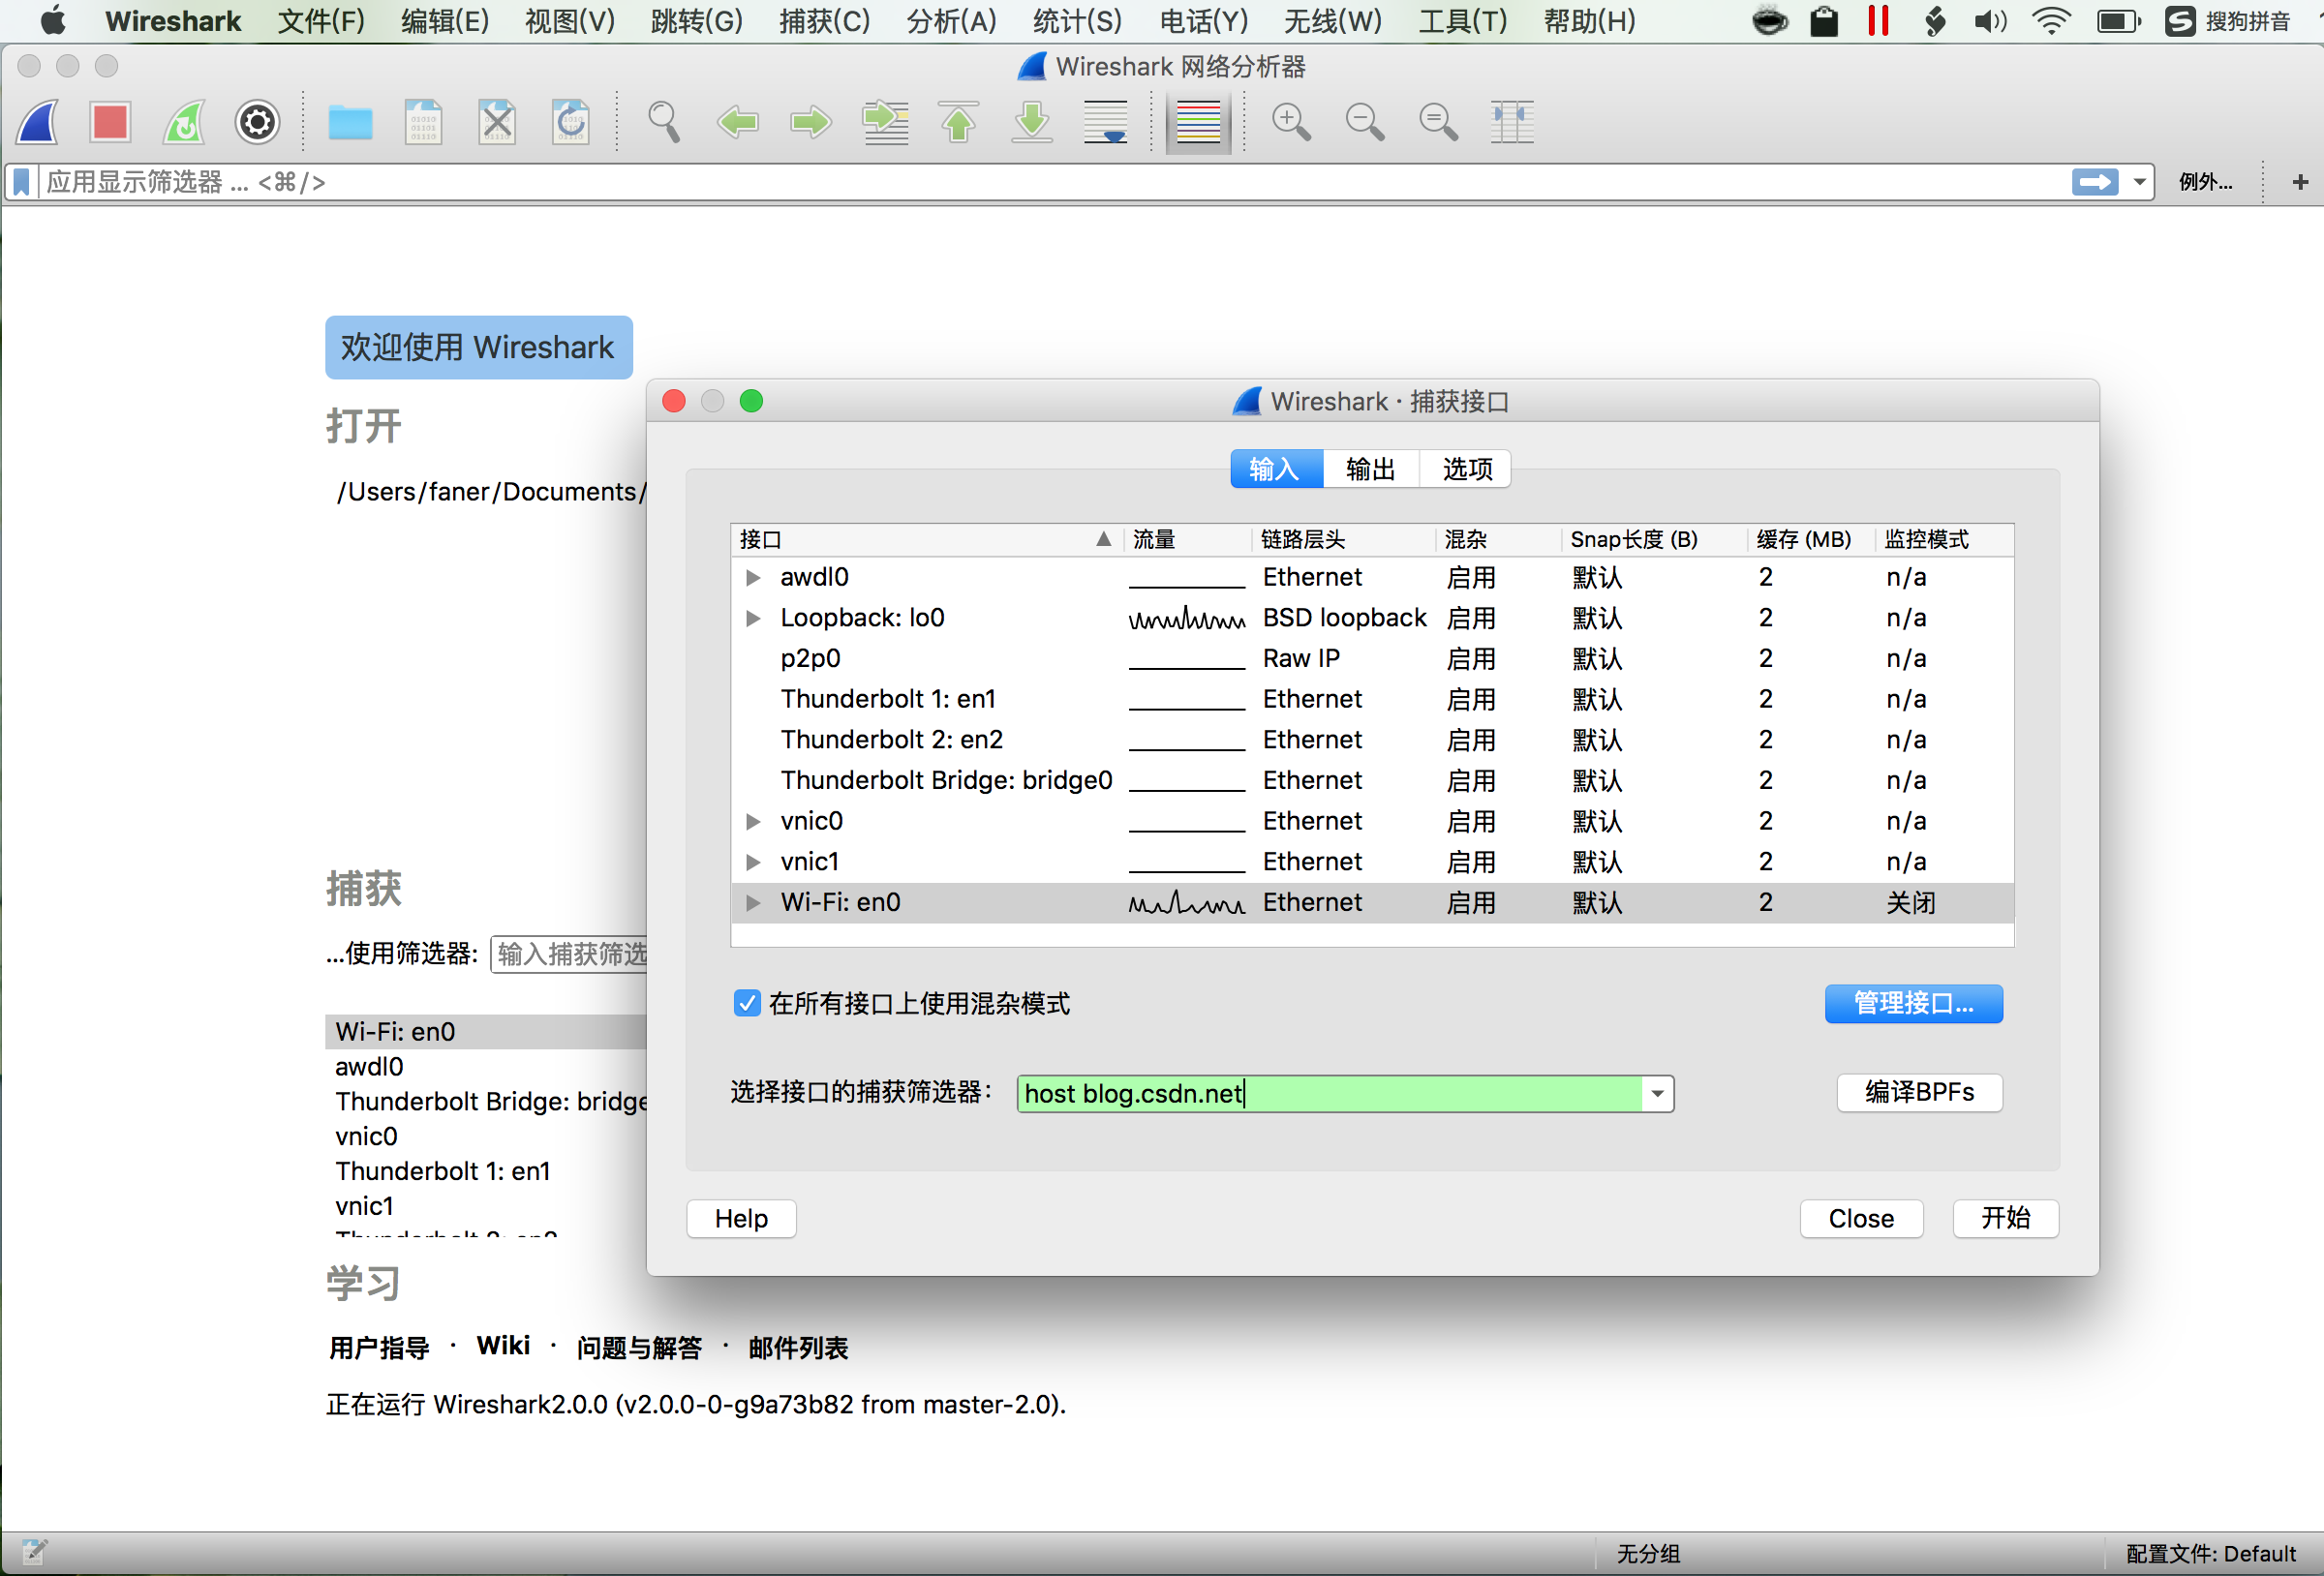The width and height of the screenshot is (2324, 1576).
Task: Jump to last packet icon
Action: (x=1032, y=122)
